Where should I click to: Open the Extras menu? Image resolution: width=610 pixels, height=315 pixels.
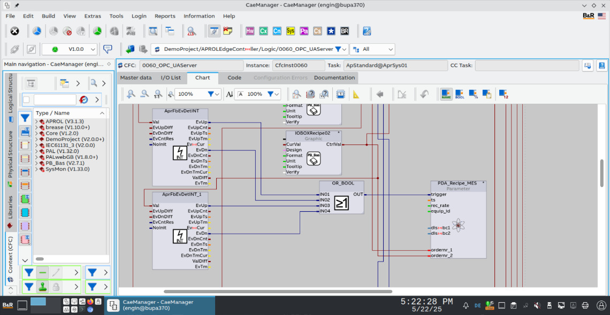pyautogui.click(x=93, y=16)
